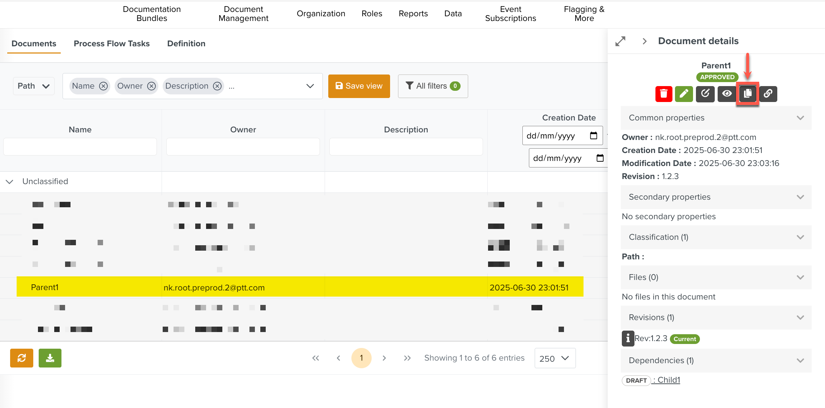The width and height of the screenshot is (825, 408).
Task: Remove the Owner column chip
Action: coord(151,86)
